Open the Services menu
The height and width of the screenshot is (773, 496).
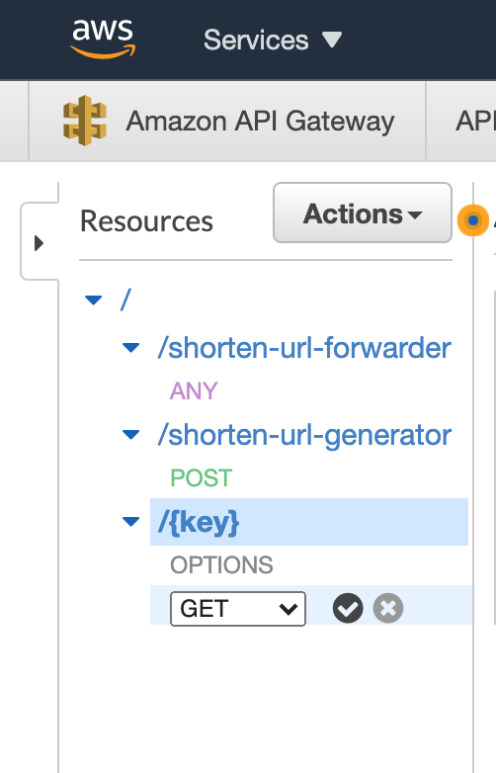pos(273,40)
